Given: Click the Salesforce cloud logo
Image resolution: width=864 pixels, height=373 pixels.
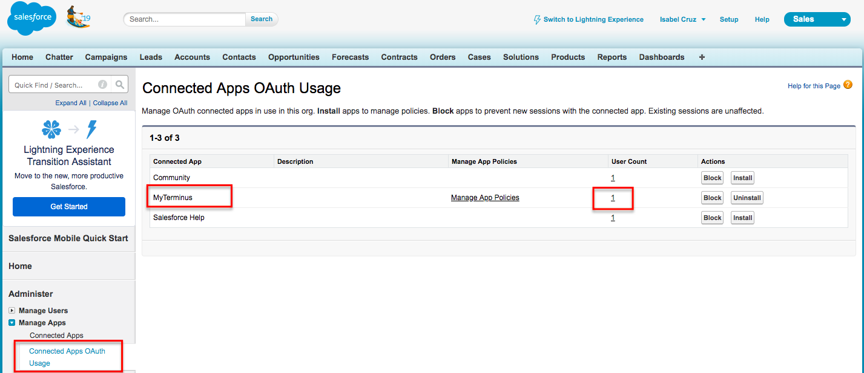Looking at the screenshot, I should point(31,19).
